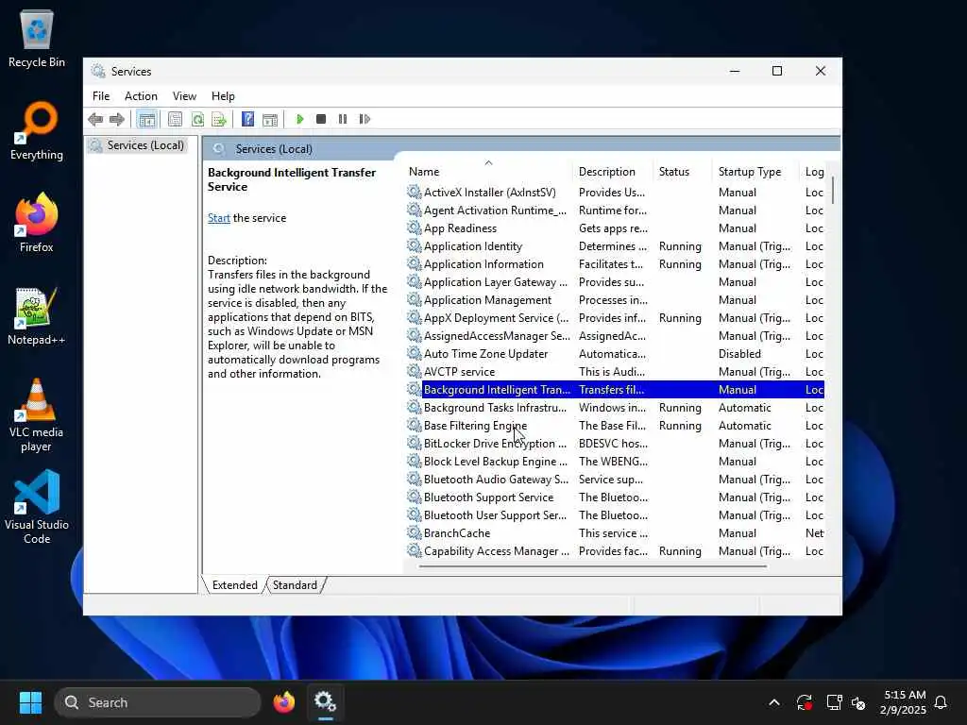The width and height of the screenshot is (967, 725).
Task: Select Application Layer Gateway service
Action: (x=615, y=282)
